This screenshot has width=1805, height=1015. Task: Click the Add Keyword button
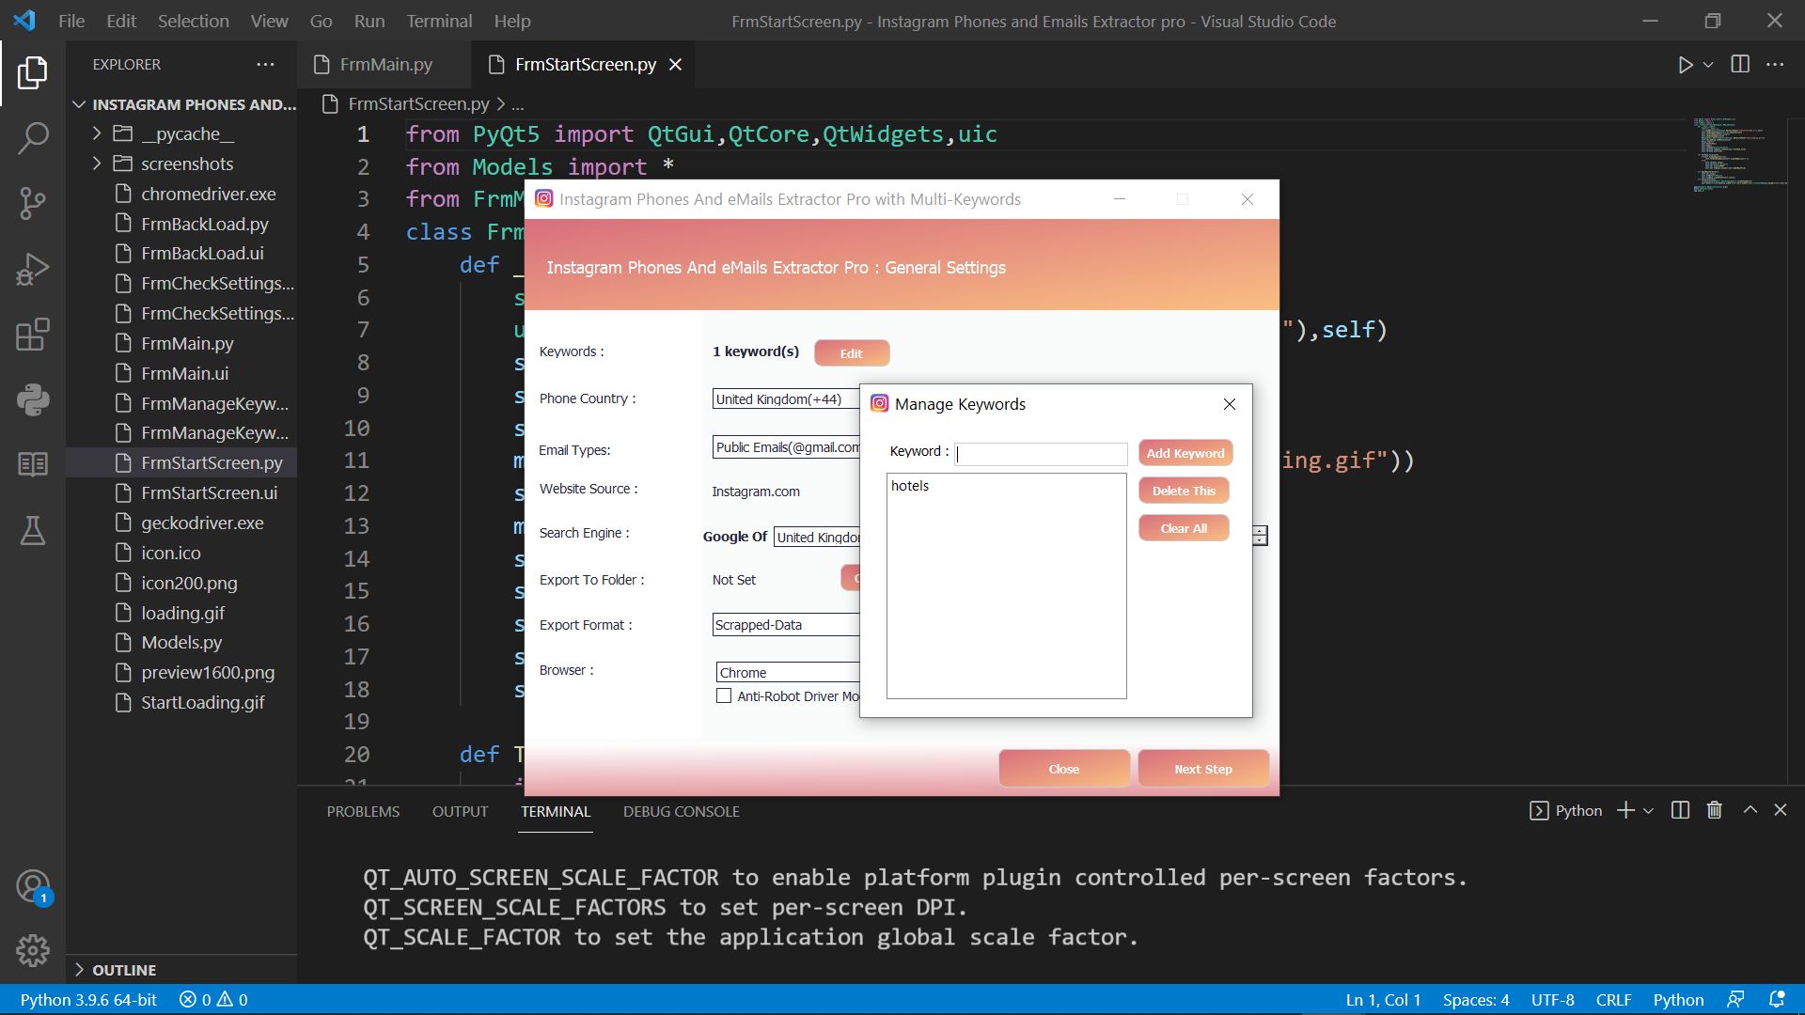(1185, 453)
